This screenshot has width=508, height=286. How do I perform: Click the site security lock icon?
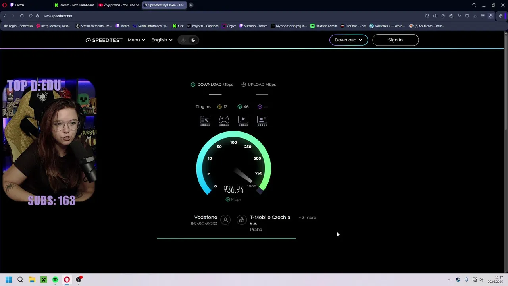(37, 16)
